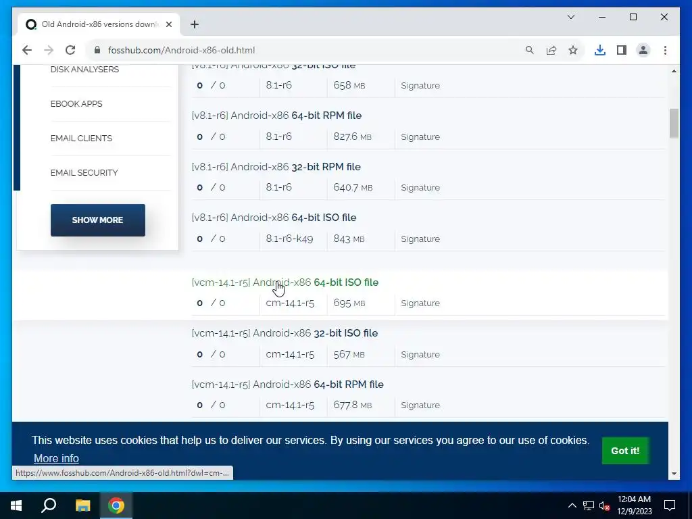The image size is (692, 519).
Task: Click the network tray icon
Action: pos(589,505)
